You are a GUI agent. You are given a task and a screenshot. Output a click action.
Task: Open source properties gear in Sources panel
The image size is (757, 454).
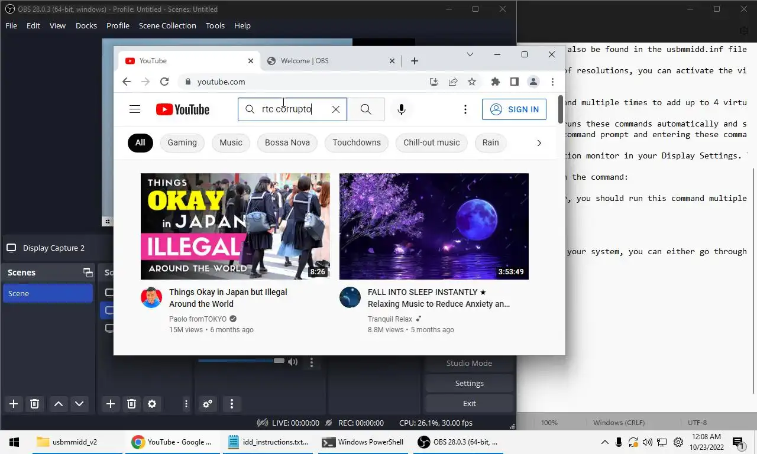152,404
